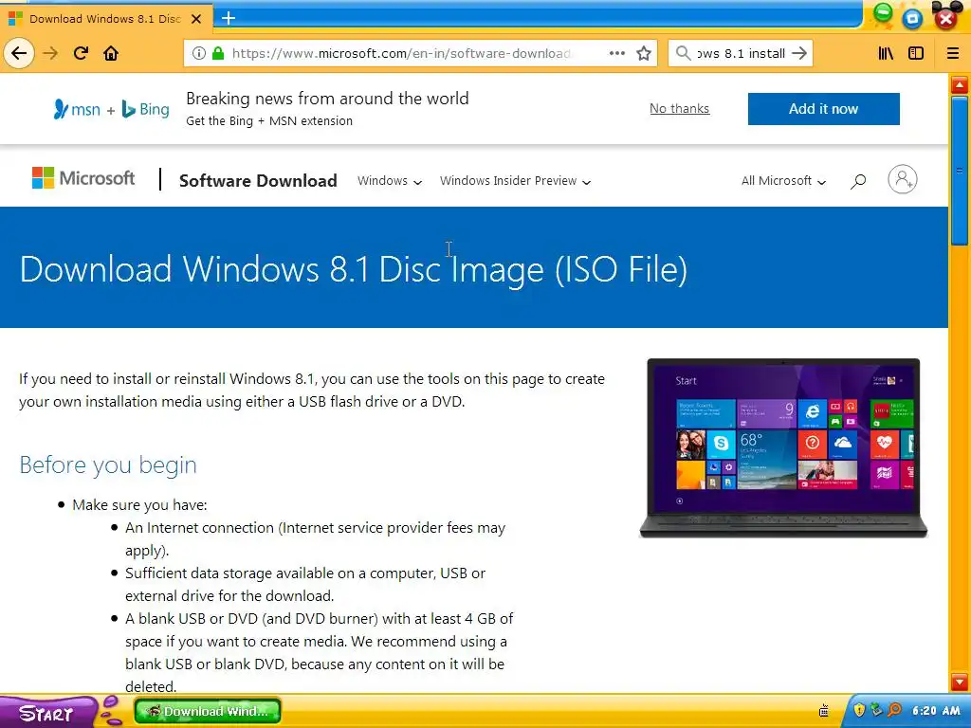Open the Microsoft site search magnifier
The height and width of the screenshot is (728, 971).
pyautogui.click(x=858, y=181)
